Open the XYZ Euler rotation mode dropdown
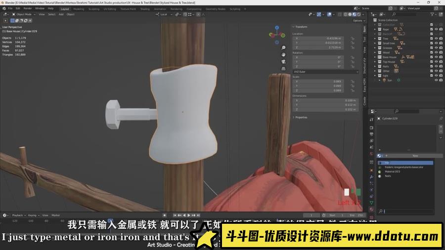Screen dimensions: 445x250 [x=325, y=72]
